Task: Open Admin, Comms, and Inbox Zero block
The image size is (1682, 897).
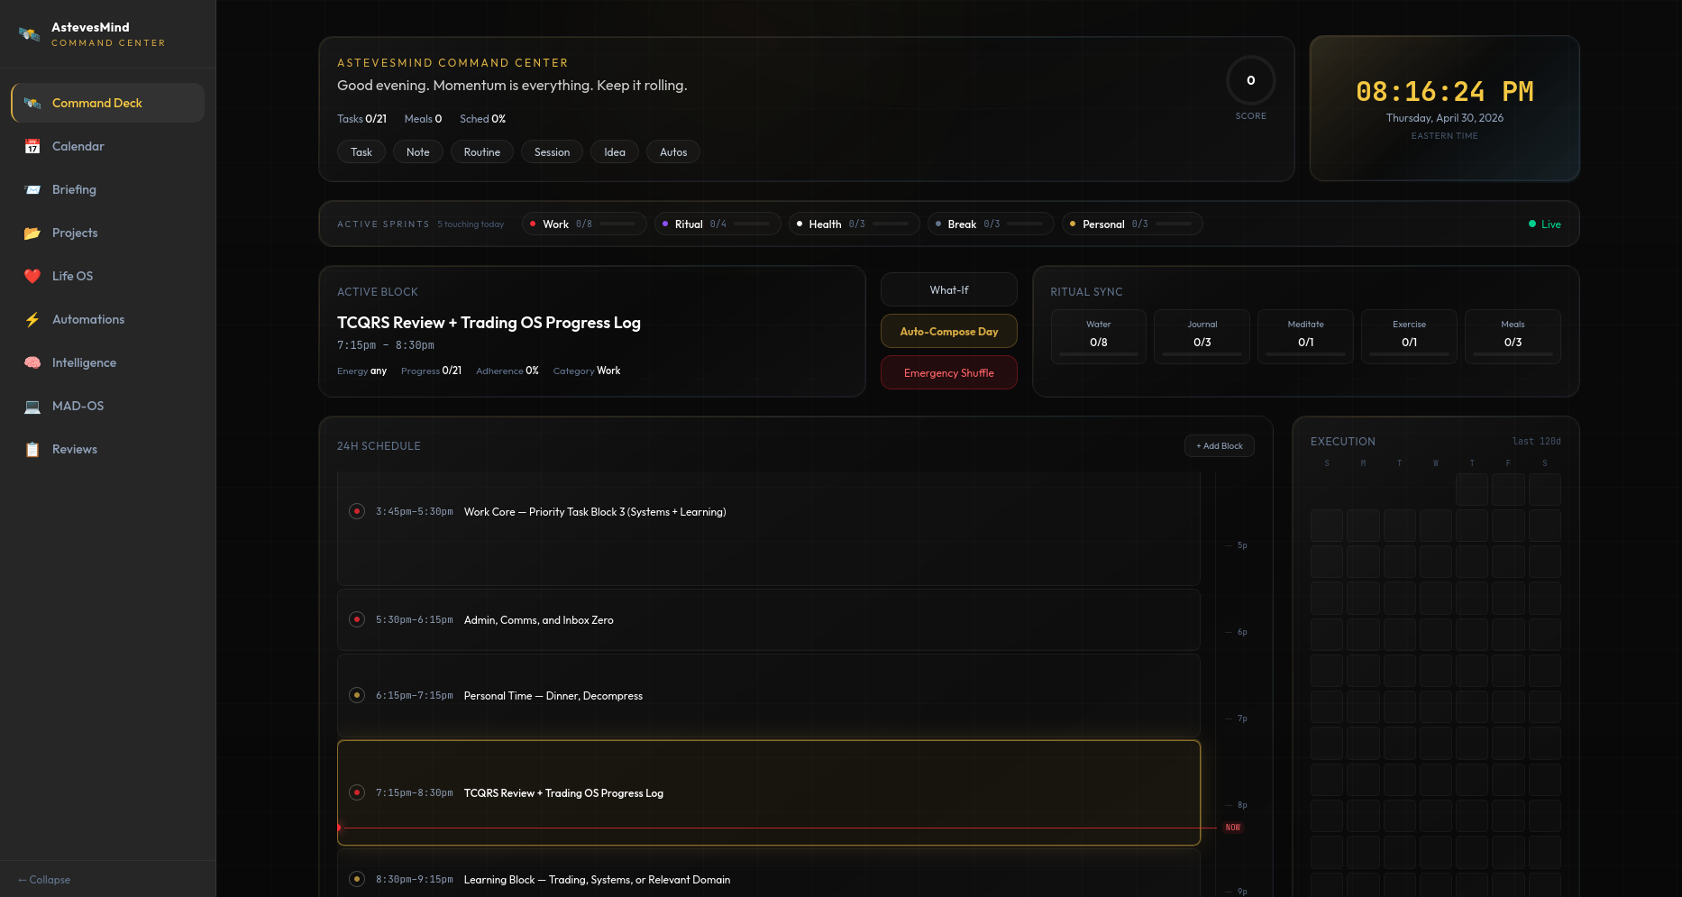Action: [769, 620]
